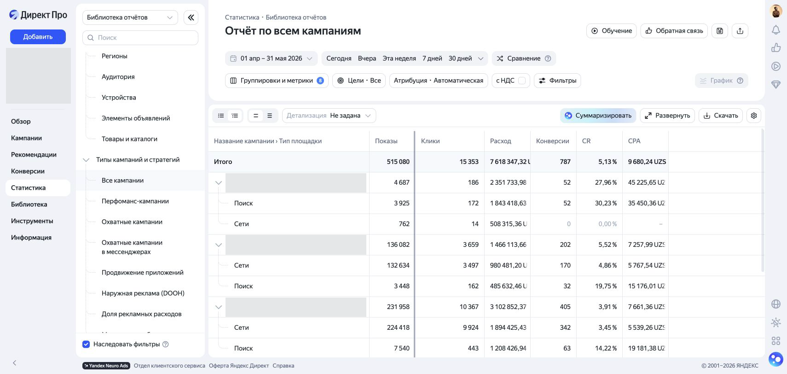Click the save report icon
The width and height of the screenshot is (787, 374).
720,31
